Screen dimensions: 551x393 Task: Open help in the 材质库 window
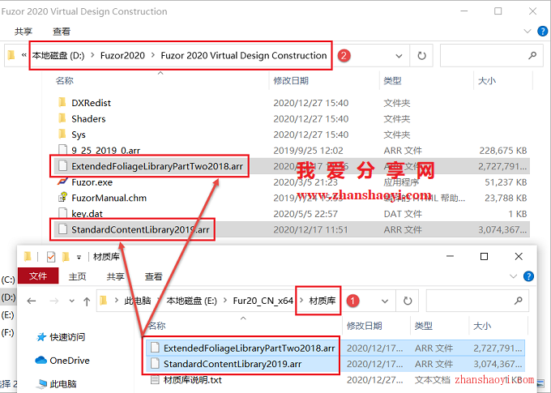point(528,276)
